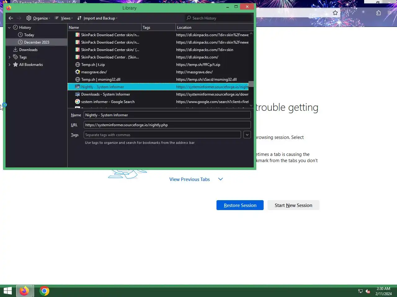This screenshot has height=297, width=397.
Task: Click the Google favicon of szstem informer
Action: [78, 102]
